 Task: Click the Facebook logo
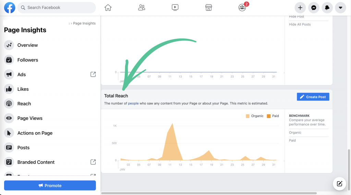[x=10, y=8]
